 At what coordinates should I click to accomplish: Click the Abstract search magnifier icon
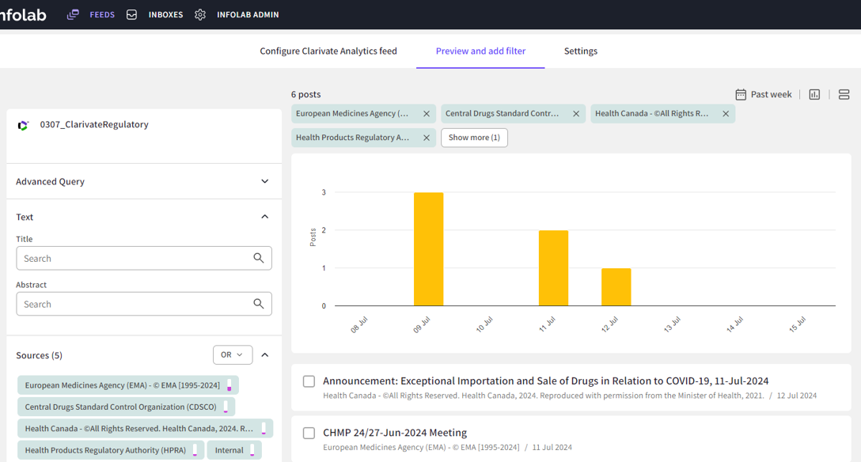point(259,304)
